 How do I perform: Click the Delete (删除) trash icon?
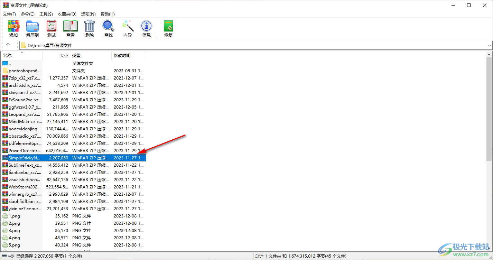(90, 29)
